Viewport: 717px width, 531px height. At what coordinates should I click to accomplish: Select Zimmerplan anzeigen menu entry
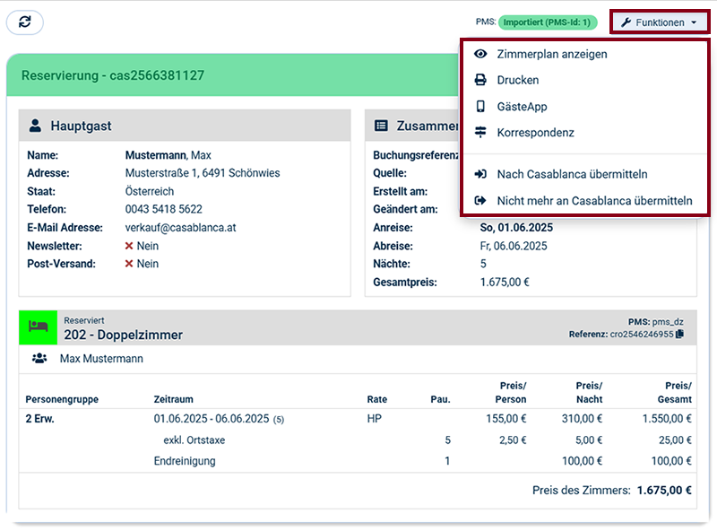coord(551,54)
